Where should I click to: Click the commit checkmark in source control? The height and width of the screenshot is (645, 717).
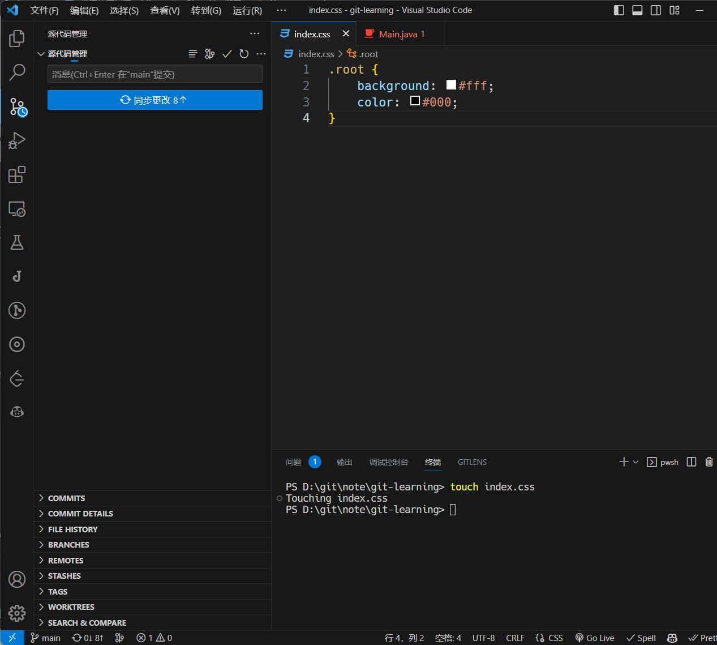click(227, 54)
